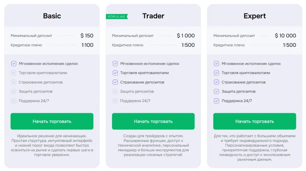Click the green POPULAR badge
Image resolution: width=306 pixels, height=171 pixels.
pos(117,17)
